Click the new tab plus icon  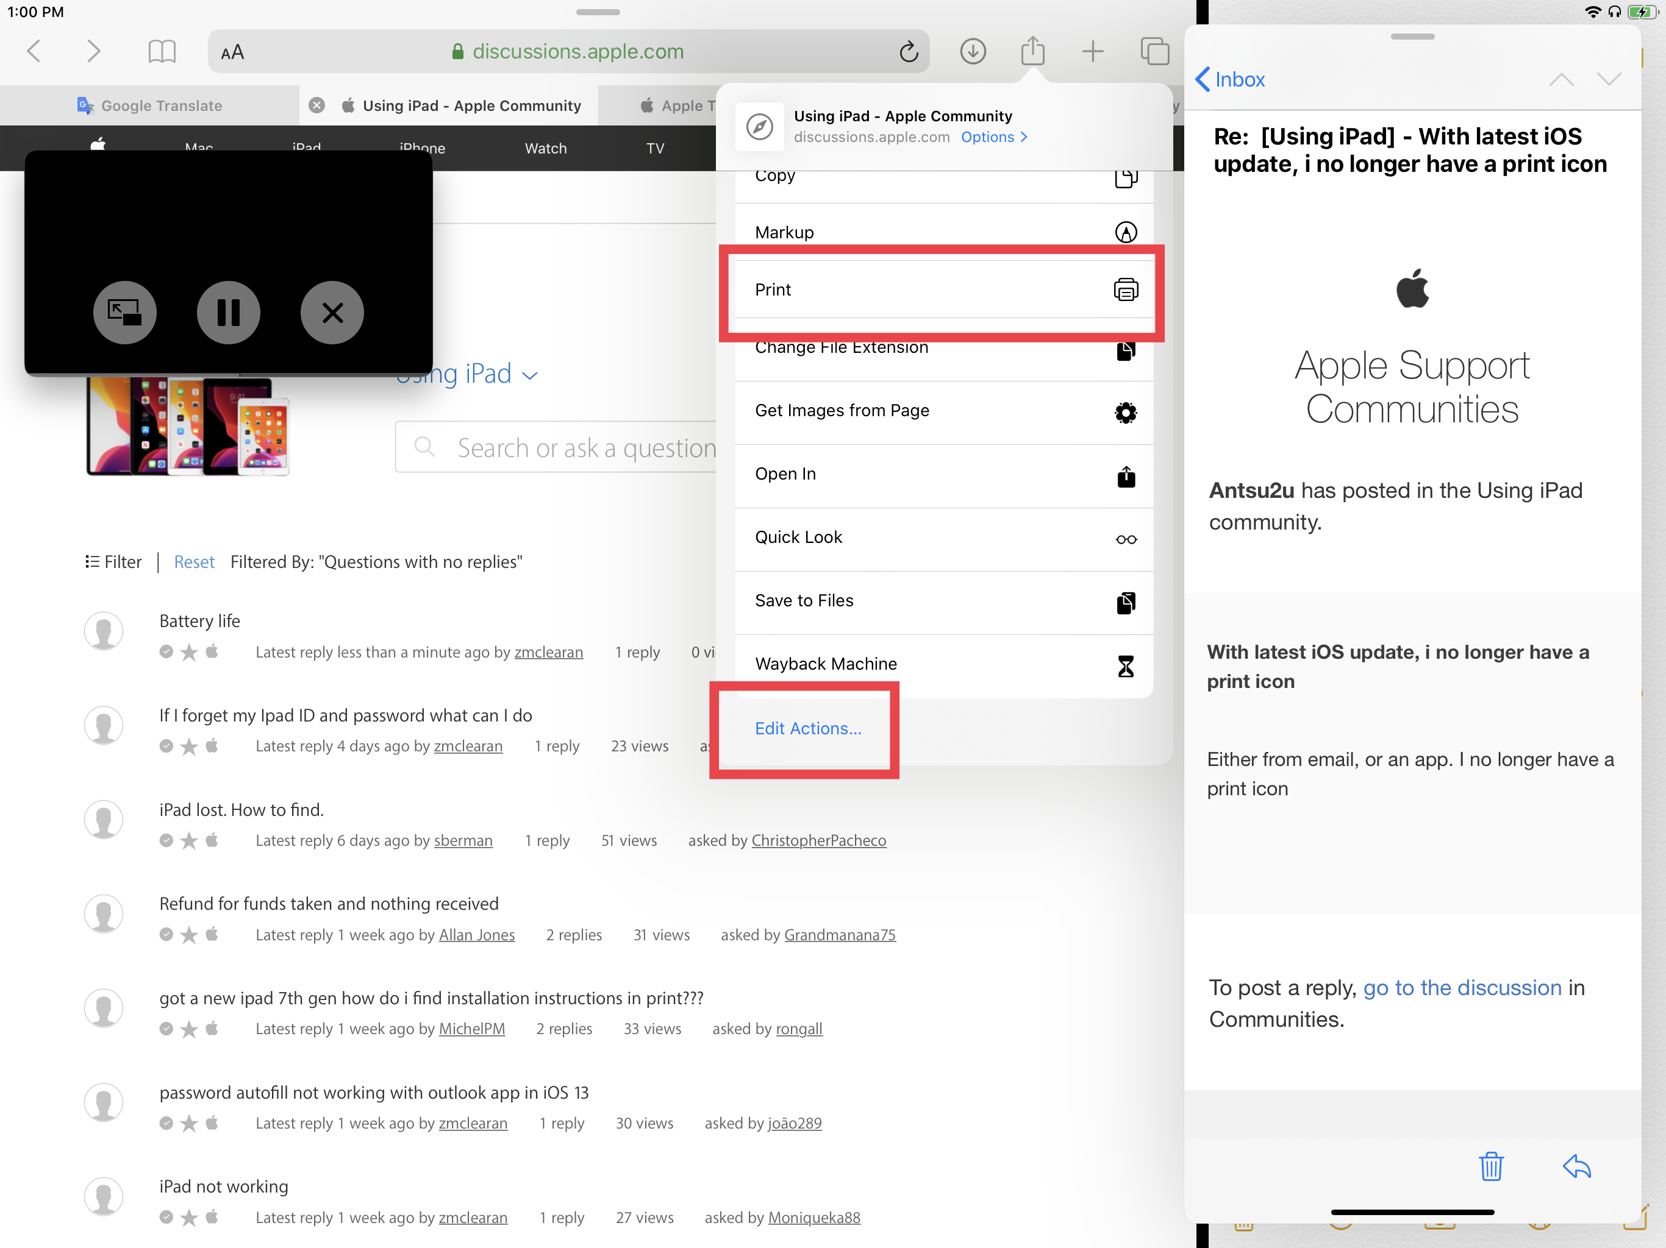point(1092,51)
